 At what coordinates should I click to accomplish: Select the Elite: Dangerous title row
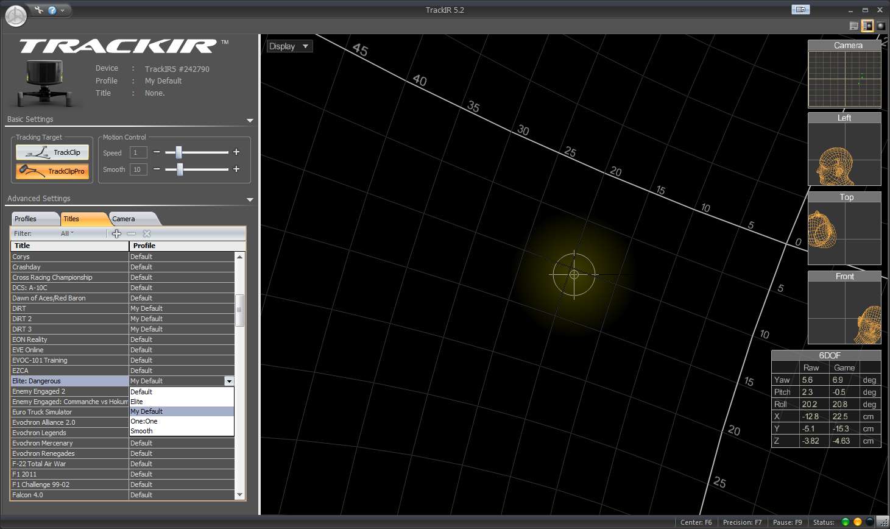[x=69, y=381]
